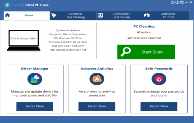Install Now under Safe-Passwords

pyautogui.click(x=159, y=106)
